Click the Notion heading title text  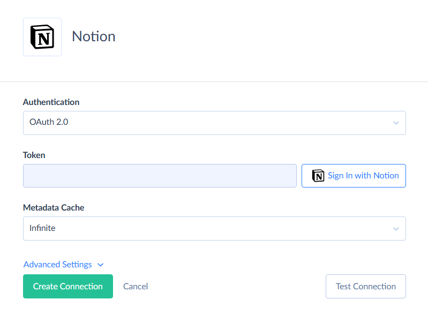(x=94, y=36)
